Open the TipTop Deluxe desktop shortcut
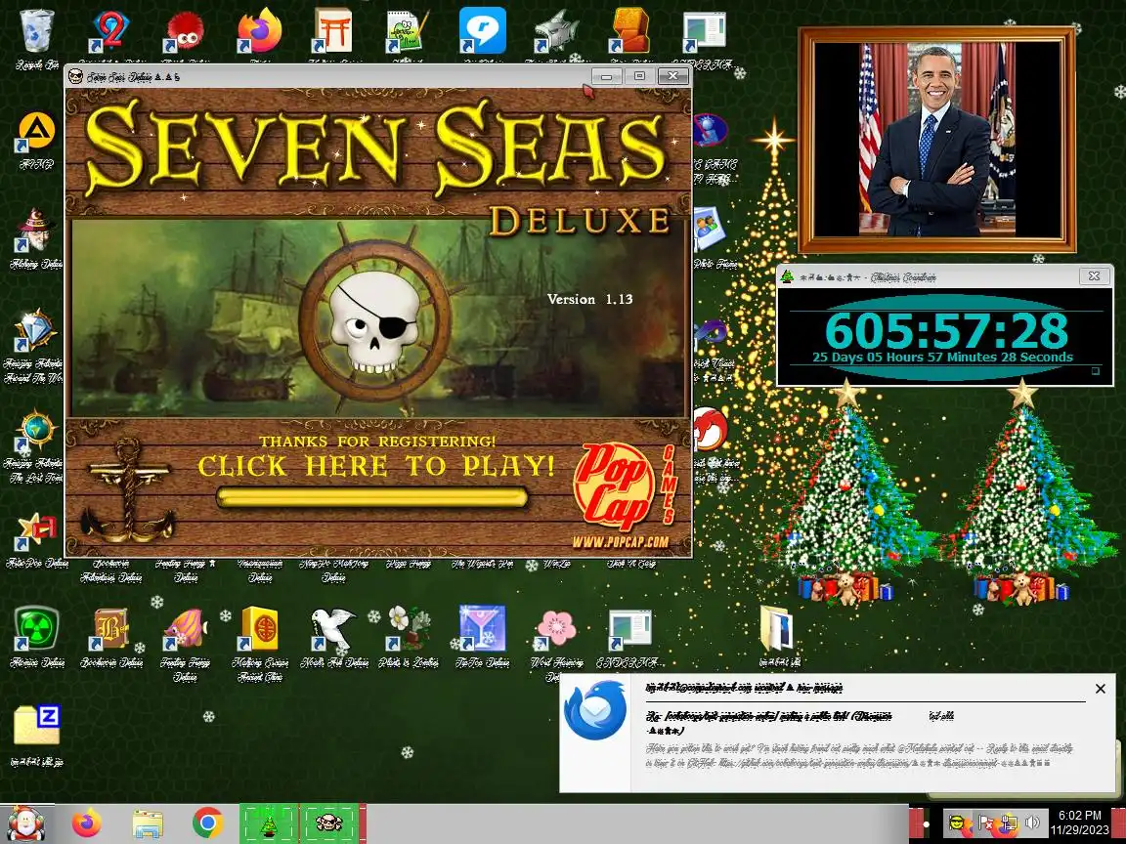The height and width of the screenshot is (844, 1126). tap(483, 628)
